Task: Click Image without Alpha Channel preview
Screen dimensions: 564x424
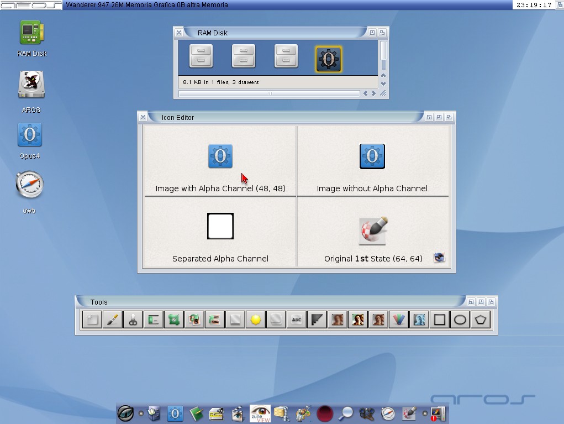Action: point(372,156)
